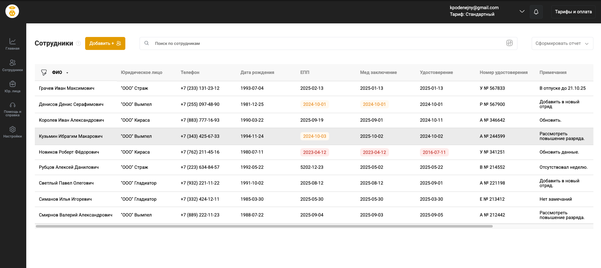
Task: Click Тарифы и оплата button
Action: pos(573,12)
